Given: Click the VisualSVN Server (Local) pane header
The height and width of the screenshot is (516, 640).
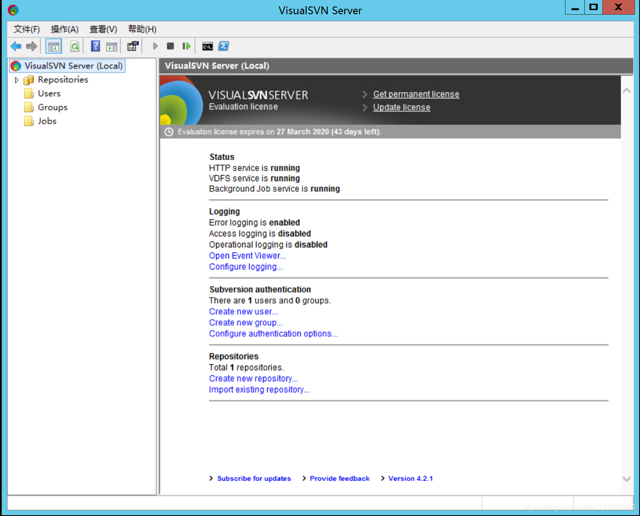Looking at the screenshot, I should (x=396, y=66).
